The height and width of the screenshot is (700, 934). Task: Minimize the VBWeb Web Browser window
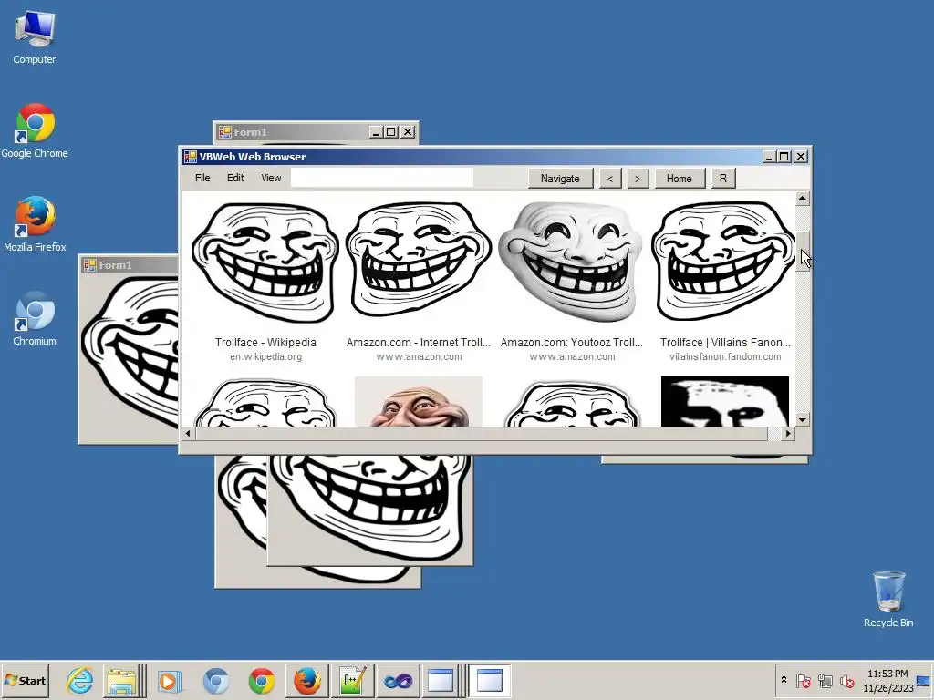[x=768, y=157]
